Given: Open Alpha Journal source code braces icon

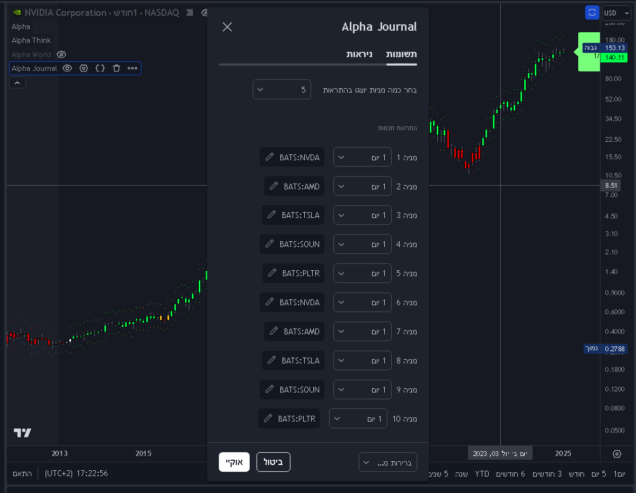Looking at the screenshot, I should 100,68.
